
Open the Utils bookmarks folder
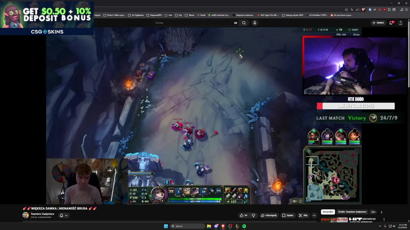coord(168,15)
